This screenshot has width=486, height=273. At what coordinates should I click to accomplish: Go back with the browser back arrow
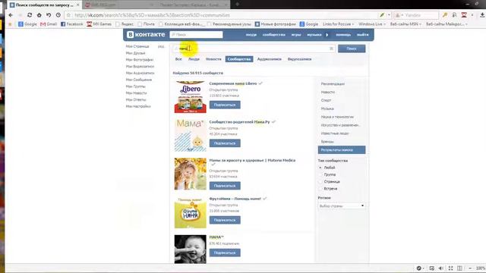click(11, 15)
